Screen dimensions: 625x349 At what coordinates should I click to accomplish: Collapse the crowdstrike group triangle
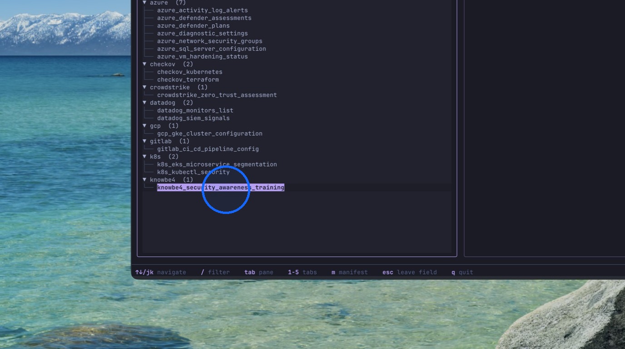pyautogui.click(x=144, y=87)
